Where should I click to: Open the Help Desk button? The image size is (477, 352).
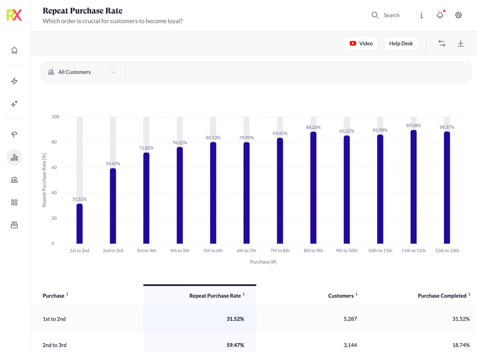(401, 44)
